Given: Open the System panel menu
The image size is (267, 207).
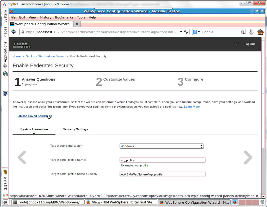Looking at the screenshot, I should pyautogui.click(x=5, y=16).
